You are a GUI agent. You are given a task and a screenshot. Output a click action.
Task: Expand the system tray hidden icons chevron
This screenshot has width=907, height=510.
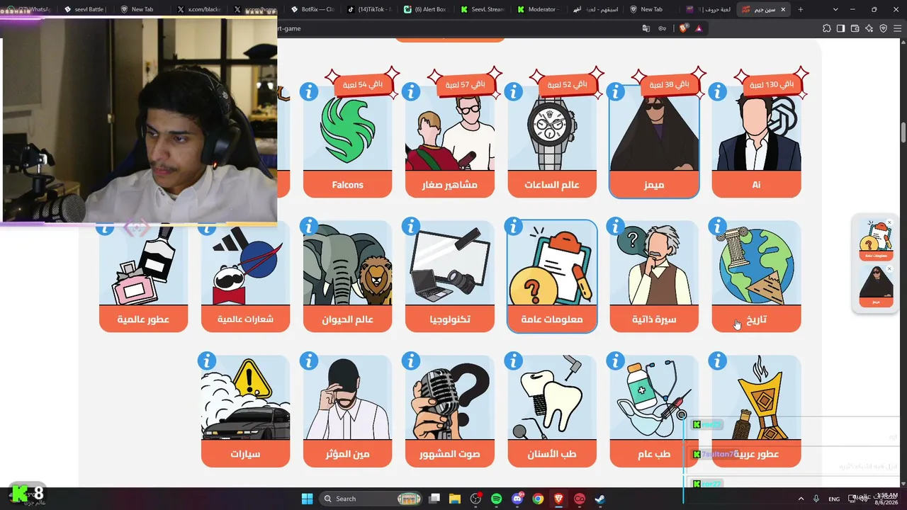click(x=801, y=499)
